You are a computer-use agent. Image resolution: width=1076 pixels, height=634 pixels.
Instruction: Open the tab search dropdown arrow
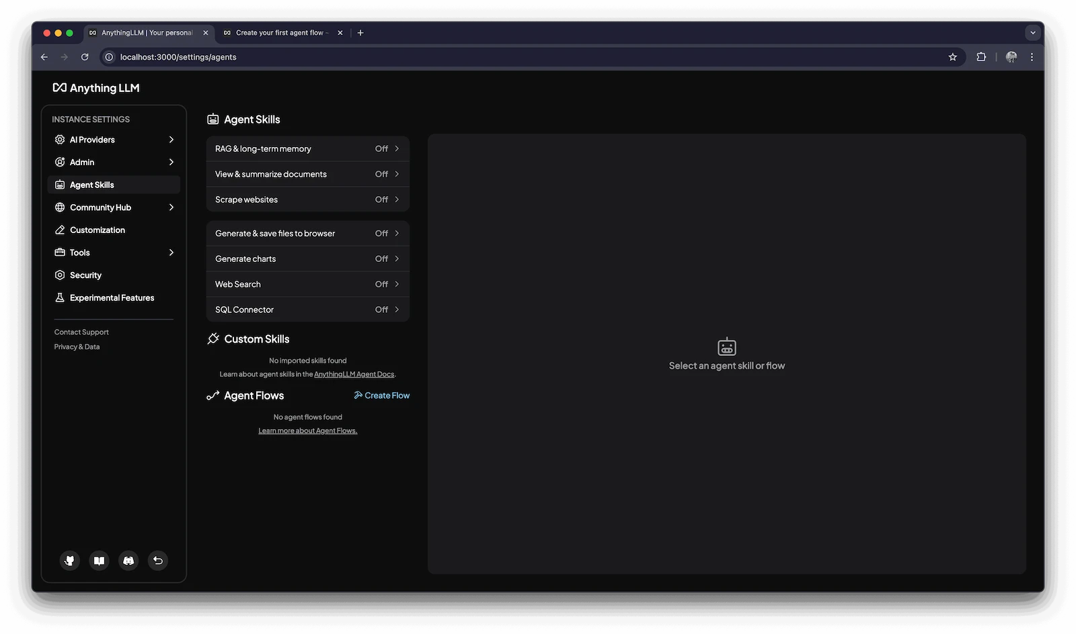(x=1033, y=33)
